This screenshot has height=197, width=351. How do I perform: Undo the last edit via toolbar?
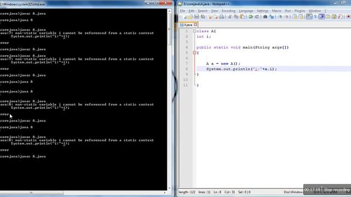click(251, 17)
